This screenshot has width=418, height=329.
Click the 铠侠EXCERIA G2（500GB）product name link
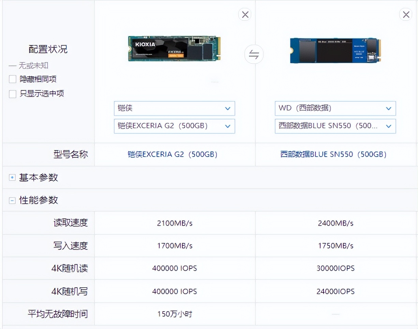coord(174,154)
